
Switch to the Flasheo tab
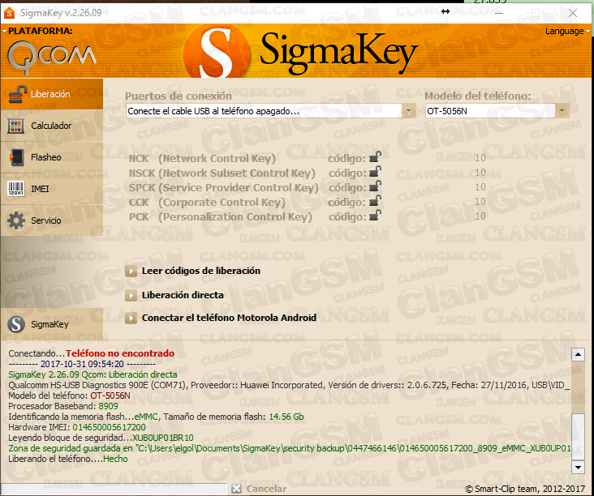(52, 157)
